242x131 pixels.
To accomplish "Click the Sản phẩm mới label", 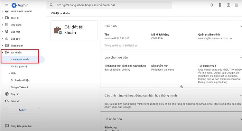I will 160,66.
